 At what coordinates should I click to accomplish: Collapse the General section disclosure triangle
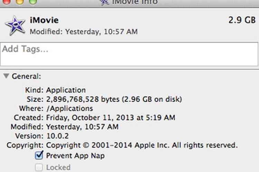tap(6, 76)
